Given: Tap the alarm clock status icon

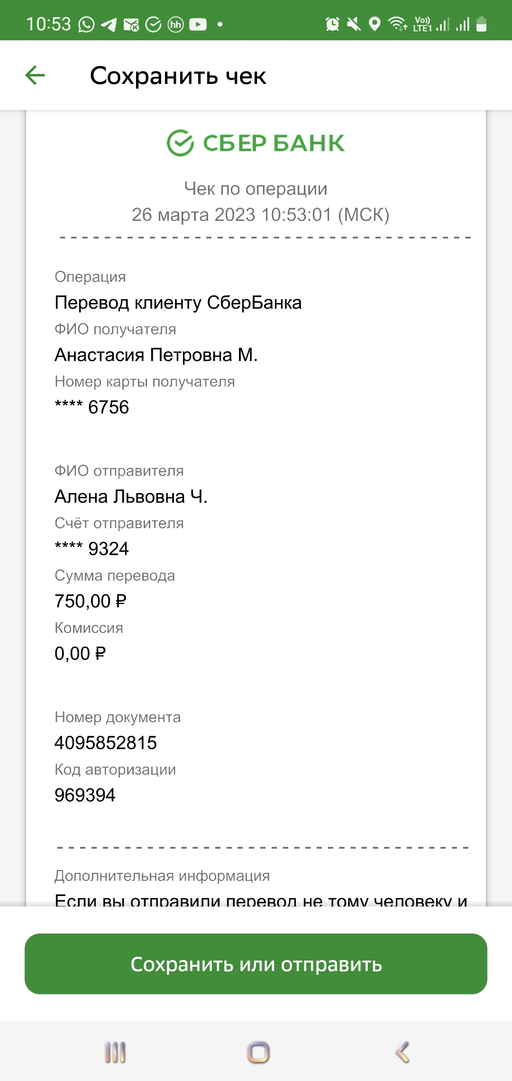Looking at the screenshot, I should tap(332, 24).
